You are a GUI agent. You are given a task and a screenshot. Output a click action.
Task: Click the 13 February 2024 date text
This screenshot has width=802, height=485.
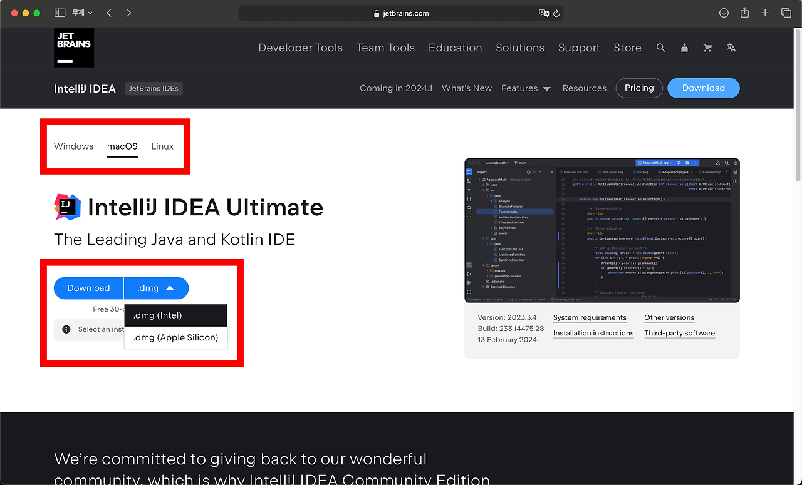(x=507, y=340)
